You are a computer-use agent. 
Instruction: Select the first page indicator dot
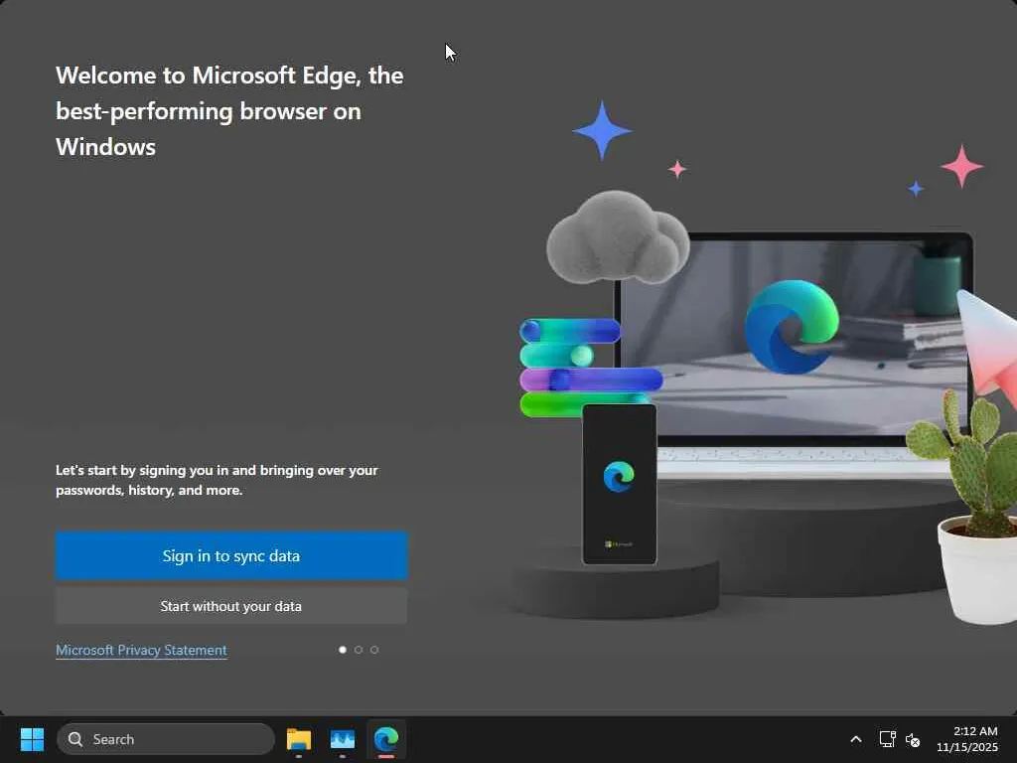343,650
